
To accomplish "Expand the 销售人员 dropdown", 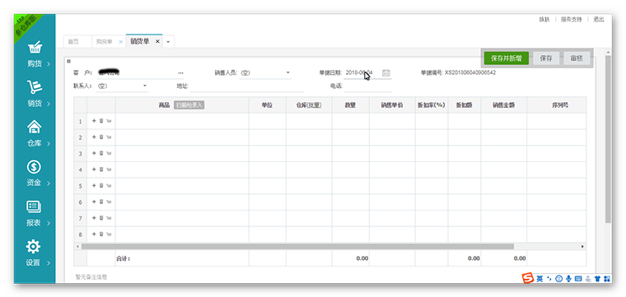I will (287, 73).
